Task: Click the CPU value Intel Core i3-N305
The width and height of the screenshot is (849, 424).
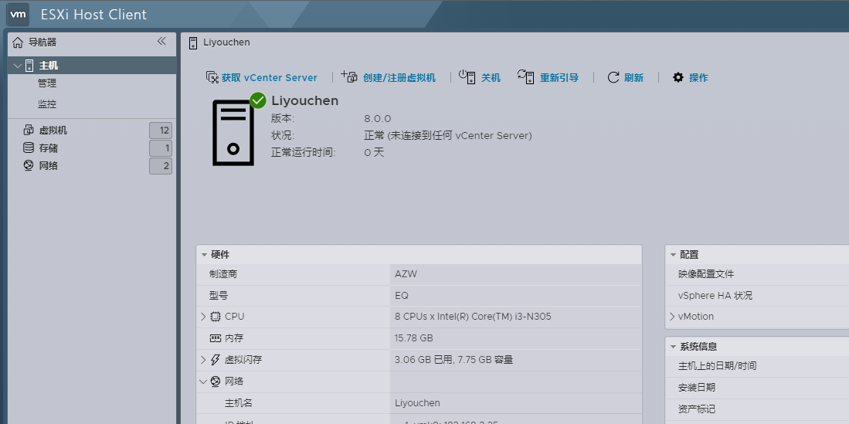Action: tap(474, 317)
